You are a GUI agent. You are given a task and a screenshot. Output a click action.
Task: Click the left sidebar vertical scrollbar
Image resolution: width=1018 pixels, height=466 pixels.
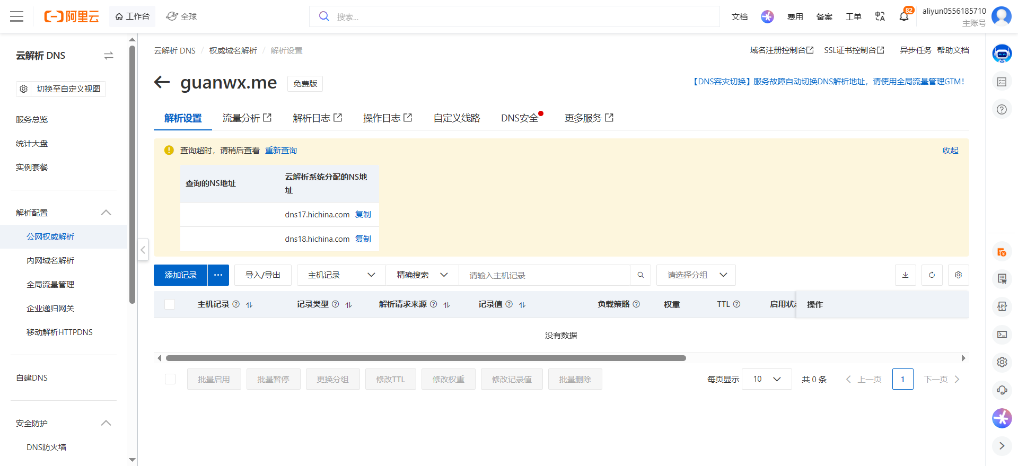coord(132,175)
